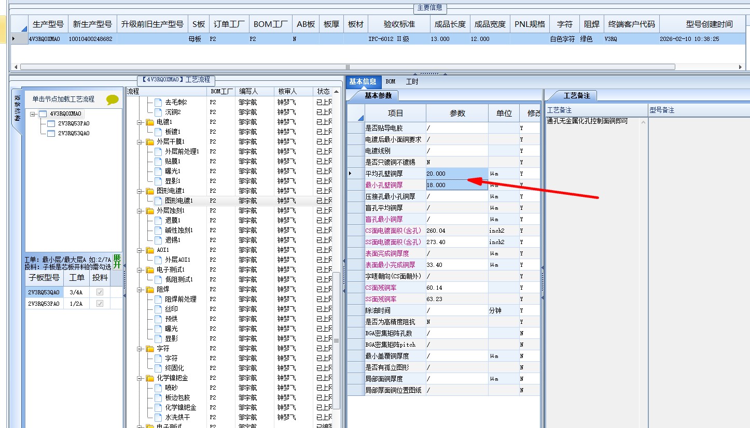
Task: Click the process tree vertical scrollbar thumb
Action: tap(336, 341)
